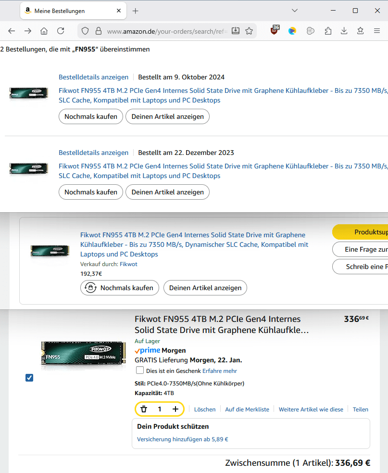This screenshot has width=388, height=473.
Task: Open the blue-yellow play extension icon
Action: click(292, 31)
